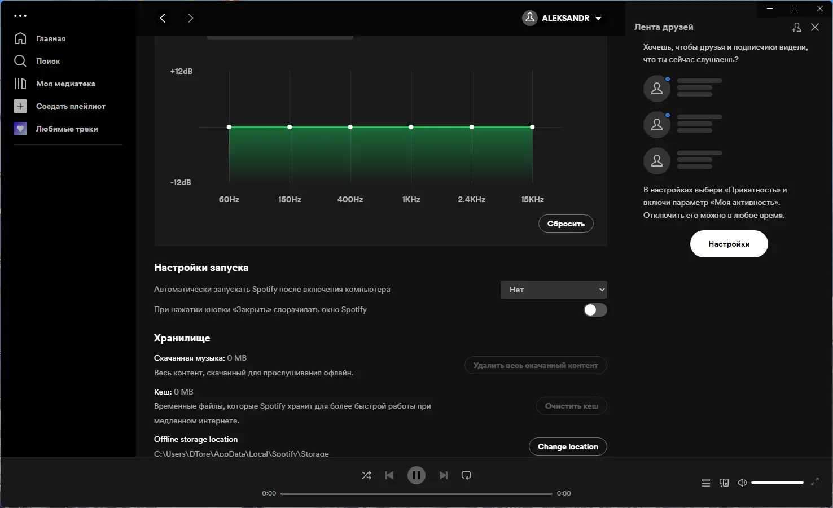Close the Лента друзей friends panel
This screenshot has height=508, width=833.
tap(815, 27)
